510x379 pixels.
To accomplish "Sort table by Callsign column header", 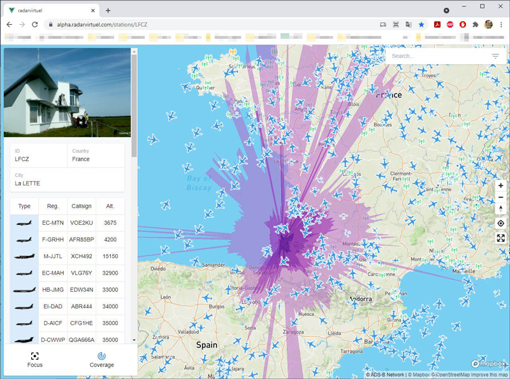I will 82,206.
